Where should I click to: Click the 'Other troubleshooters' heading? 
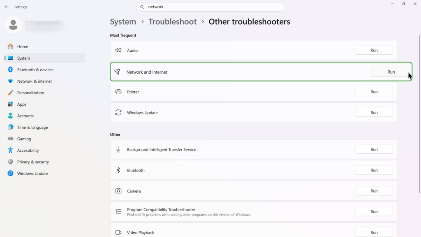click(249, 22)
